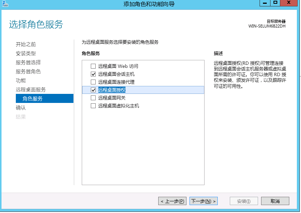
Task: Click the 安装(I) button
Action: click(244, 201)
